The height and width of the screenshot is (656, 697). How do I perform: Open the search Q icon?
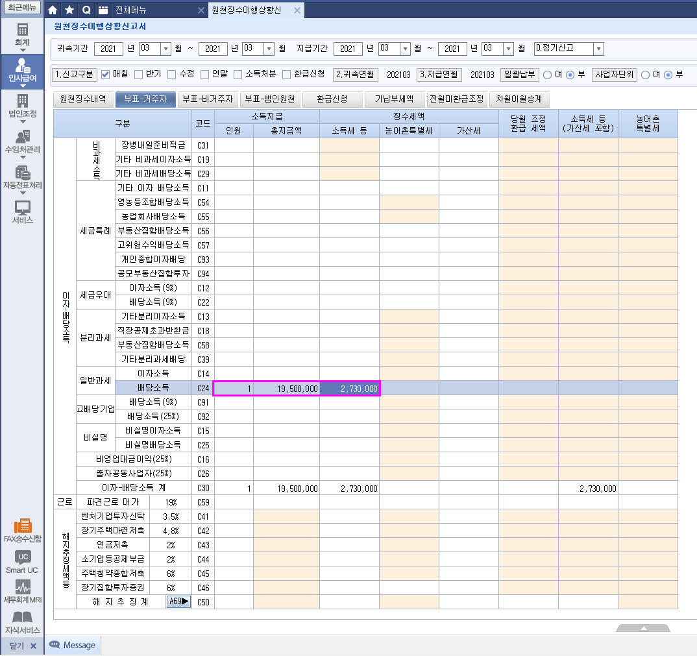pyautogui.click(x=87, y=10)
